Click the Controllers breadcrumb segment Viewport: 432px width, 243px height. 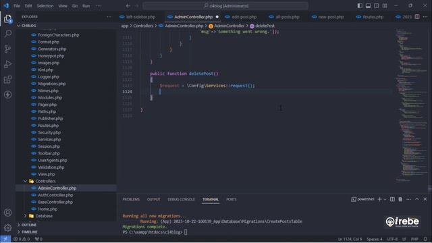[143, 26]
